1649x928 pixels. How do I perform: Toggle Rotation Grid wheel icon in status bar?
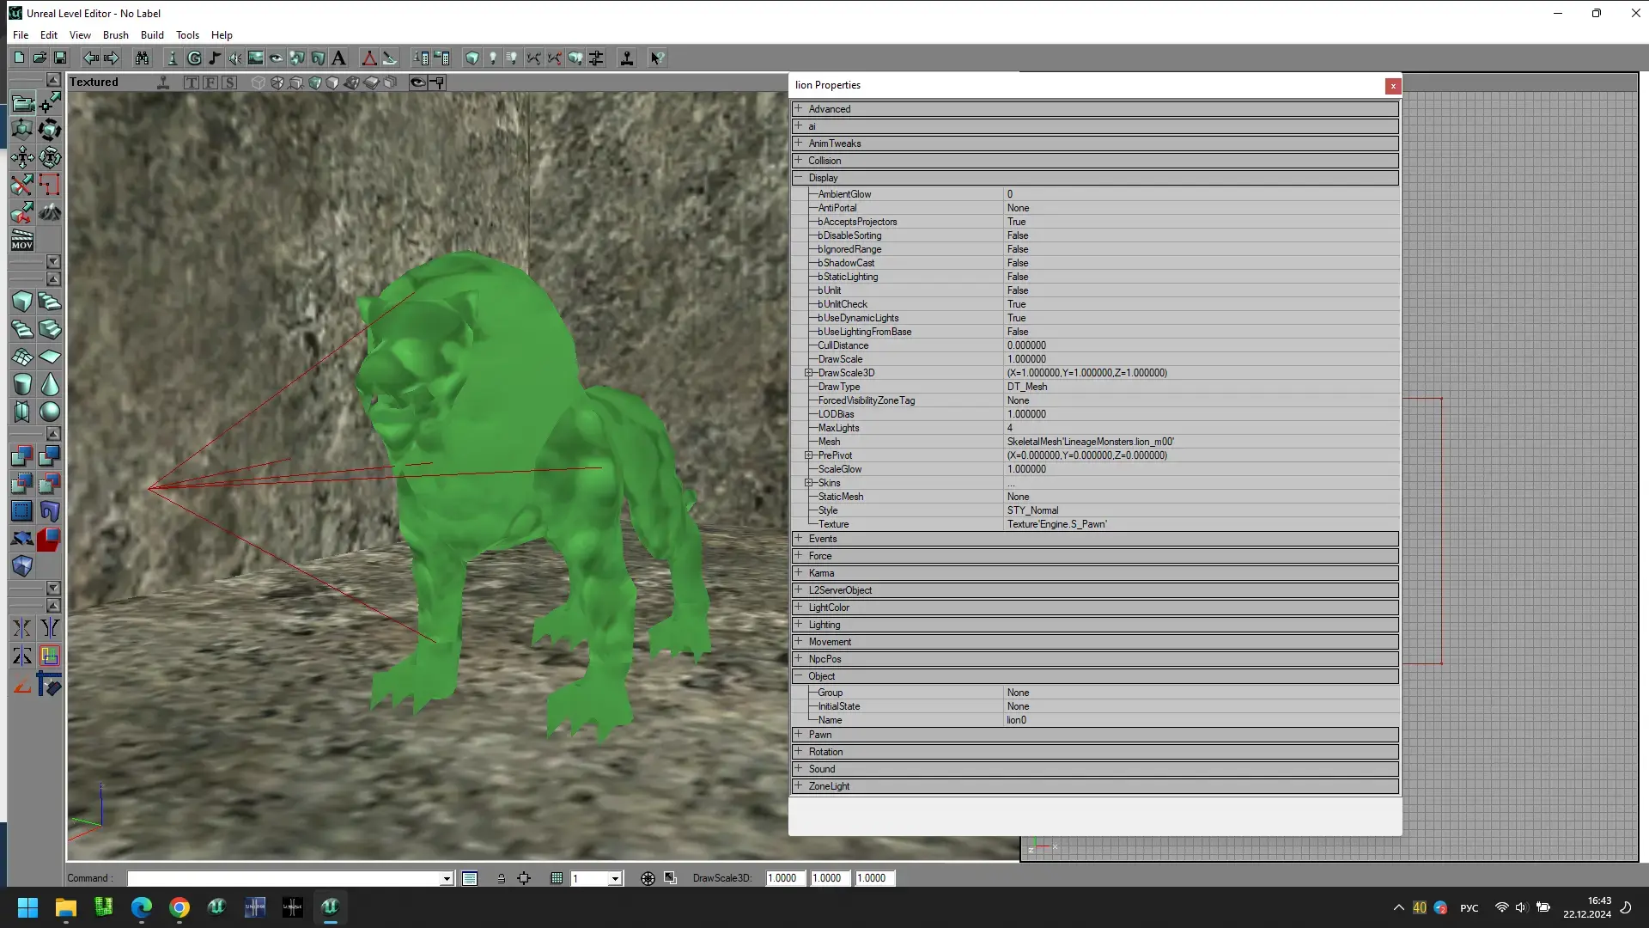pos(648,878)
